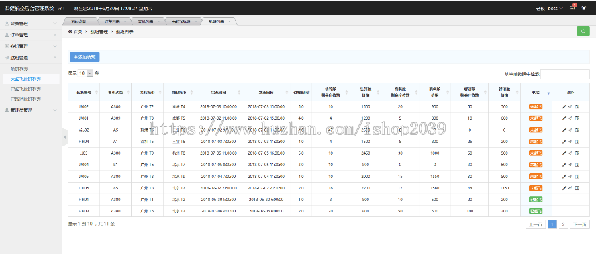
Task: Click the blue 添加航班 button
Action: [x=85, y=57]
